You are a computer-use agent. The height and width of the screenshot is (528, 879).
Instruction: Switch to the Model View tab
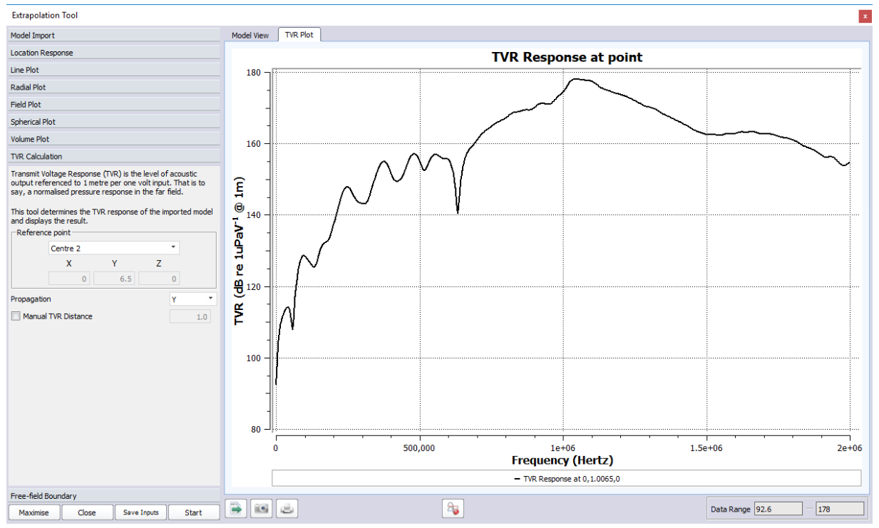(x=251, y=35)
